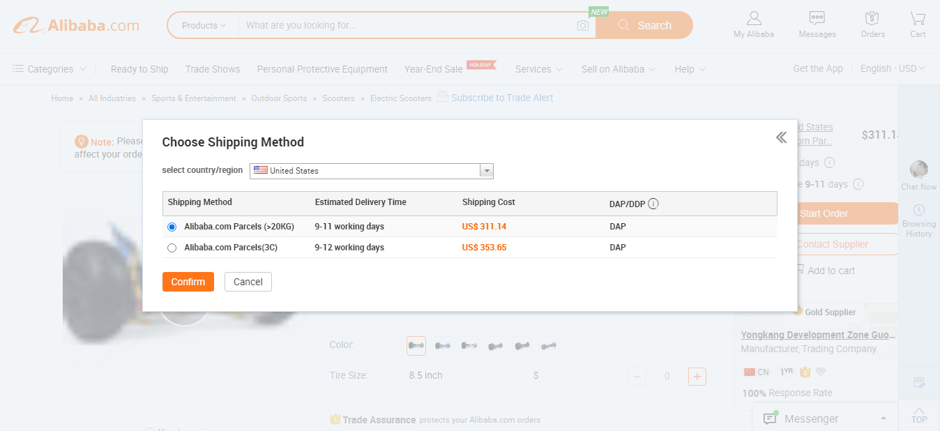Select the fourth color swatch
This screenshot has height=431, width=940.
[495, 345]
